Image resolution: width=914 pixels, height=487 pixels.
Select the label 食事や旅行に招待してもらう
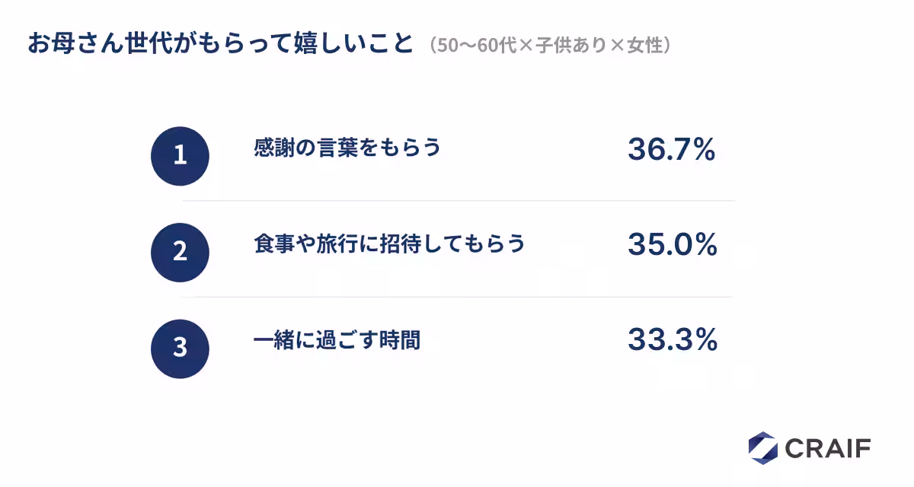pyautogui.click(x=389, y=244)
